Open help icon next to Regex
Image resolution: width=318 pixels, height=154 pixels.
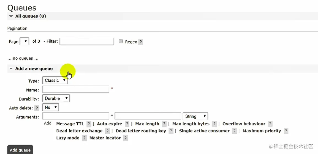tap(141, 42)
